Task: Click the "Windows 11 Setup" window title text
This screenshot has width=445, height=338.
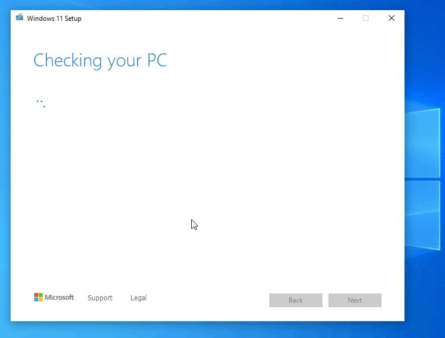Action: pos(54,19)
